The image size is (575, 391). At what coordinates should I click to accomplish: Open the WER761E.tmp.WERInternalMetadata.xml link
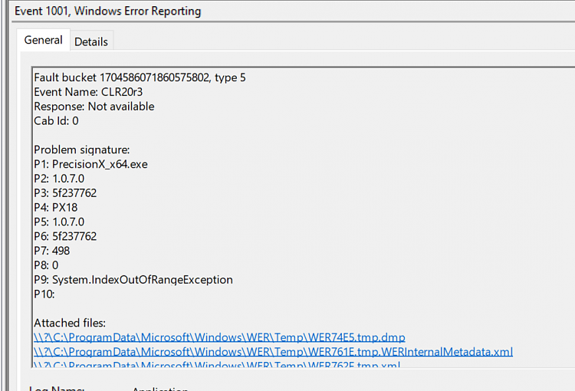273,352
